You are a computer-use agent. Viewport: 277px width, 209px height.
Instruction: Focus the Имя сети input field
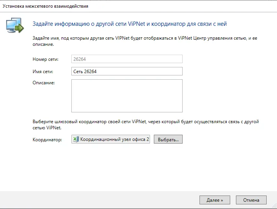click(127, 71)
